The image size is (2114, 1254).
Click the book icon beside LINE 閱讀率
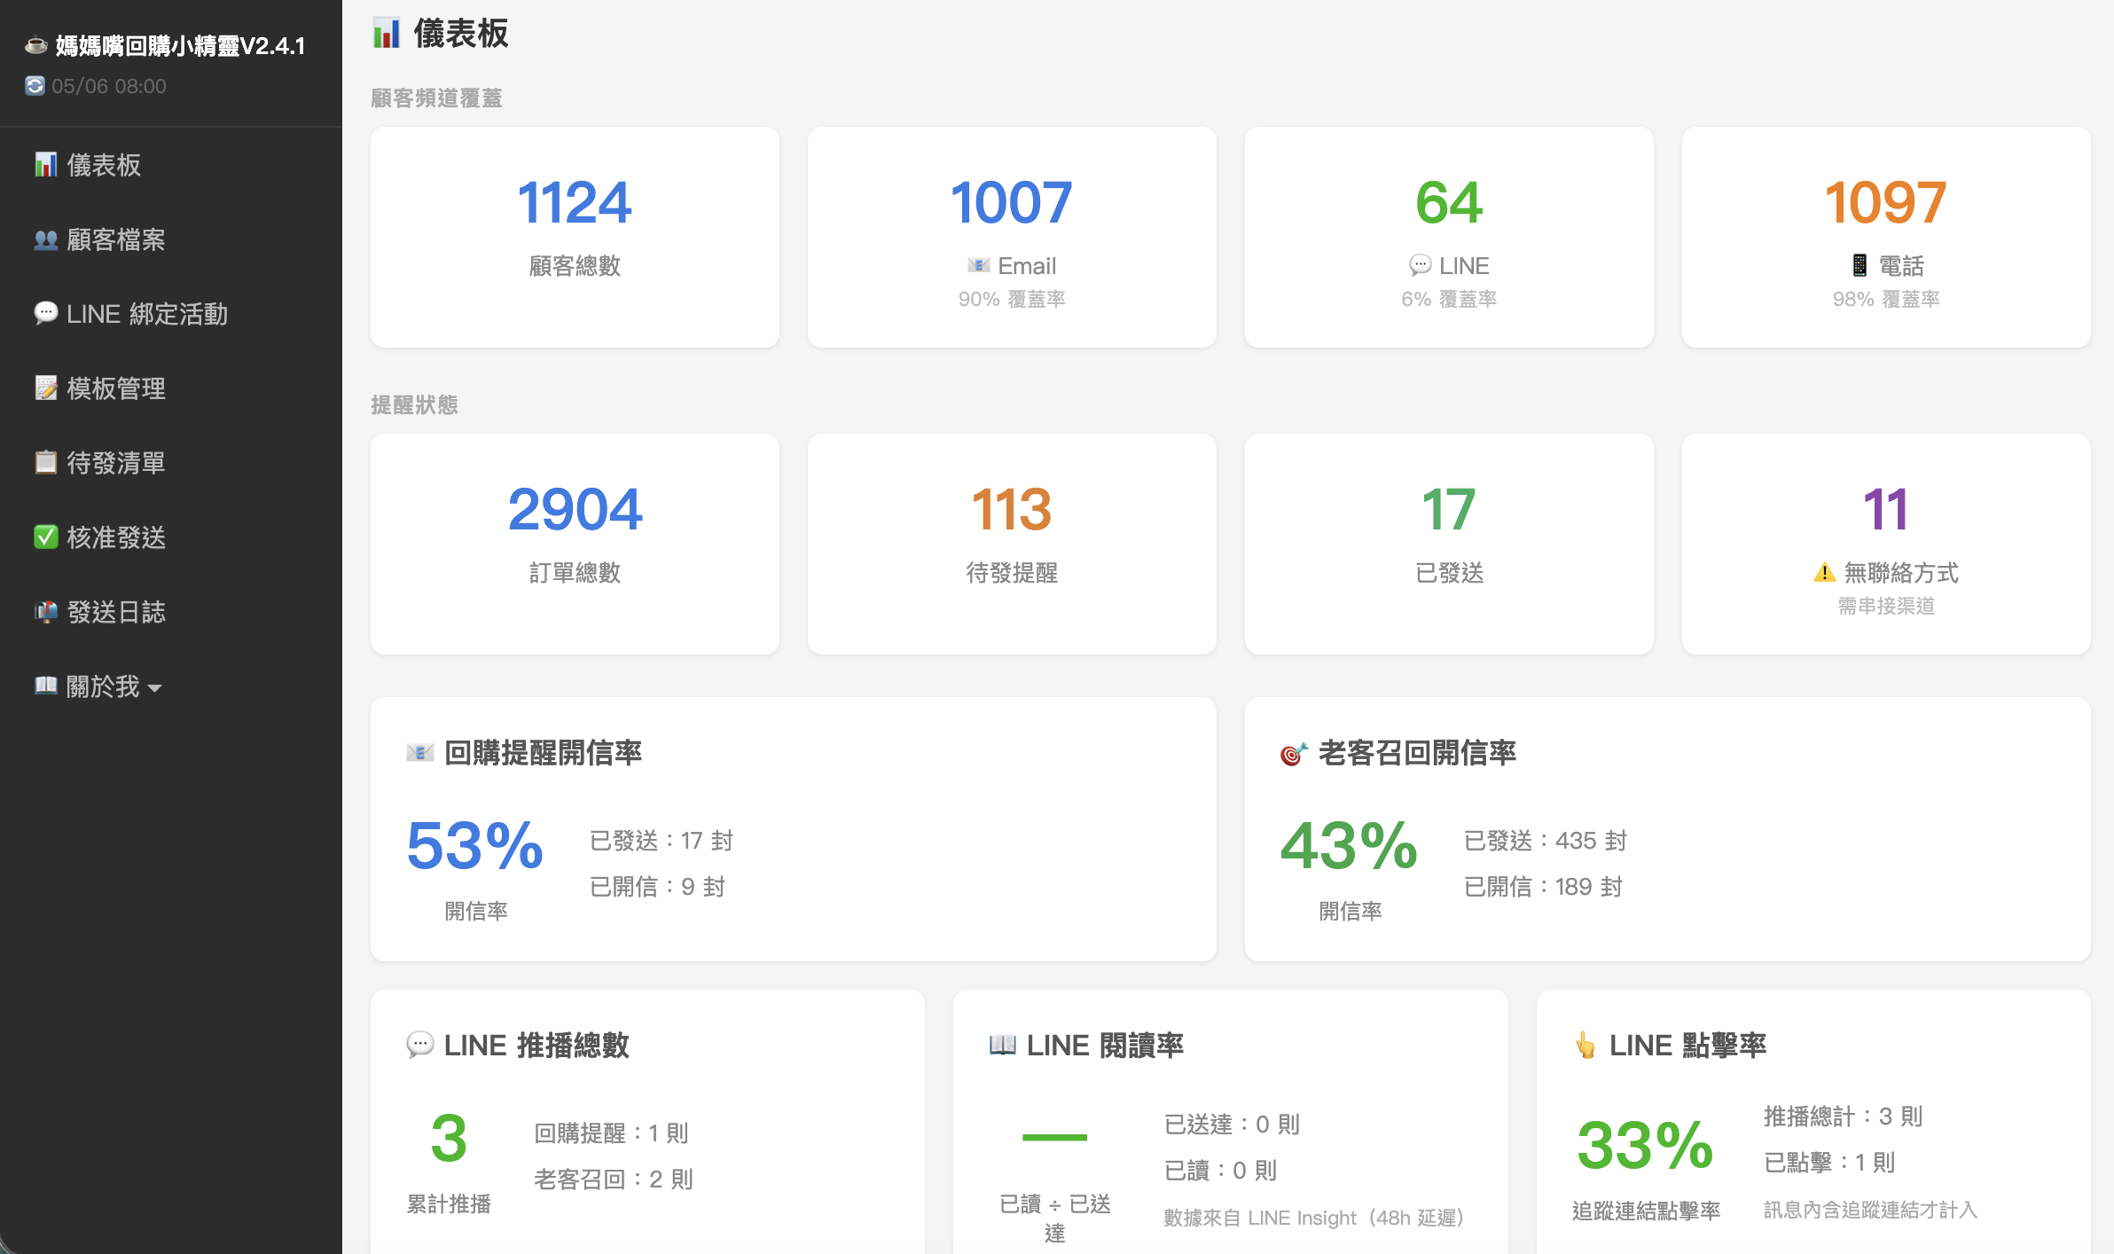(1003, 1046)
